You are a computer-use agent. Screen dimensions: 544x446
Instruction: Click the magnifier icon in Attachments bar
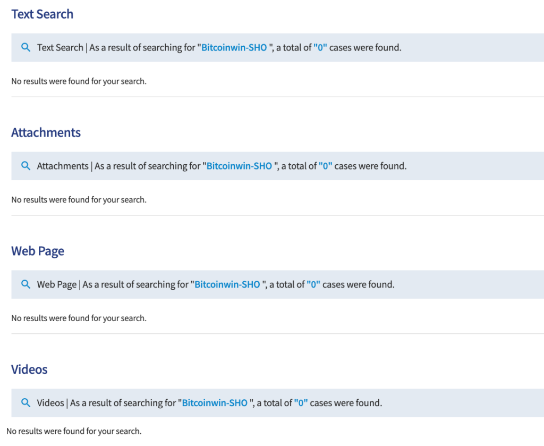(x=25, y=165)
